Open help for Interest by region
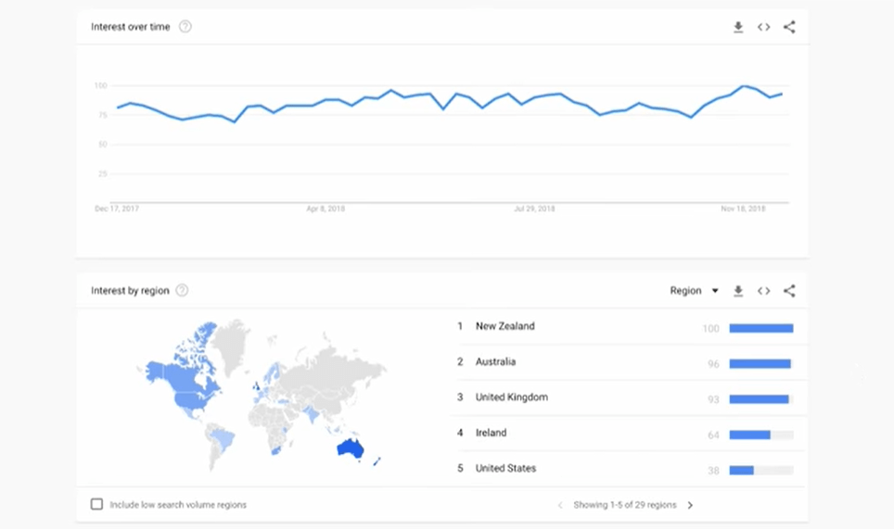Screen dimensions: 894x529 tap(182, 291)
